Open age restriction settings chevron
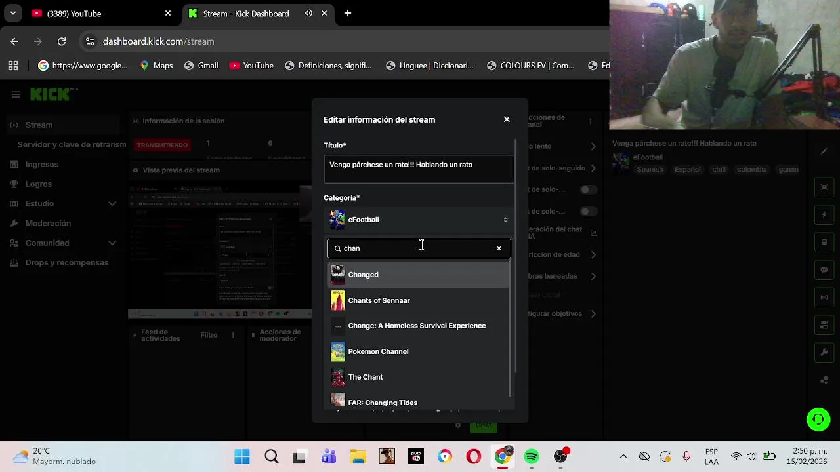 coord(593,254)
